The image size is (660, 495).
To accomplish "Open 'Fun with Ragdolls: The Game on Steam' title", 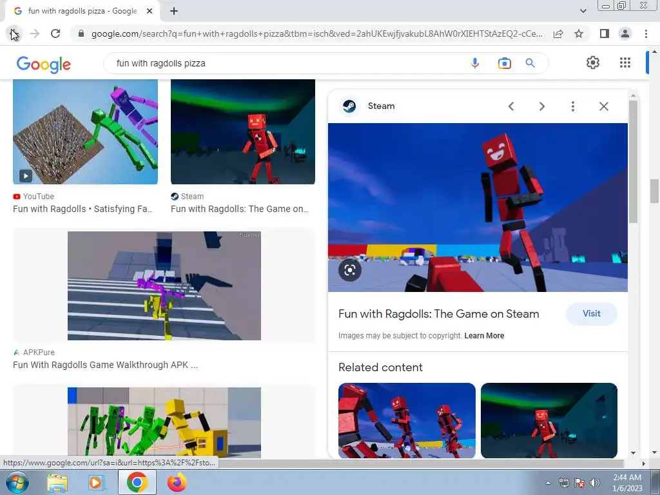I will [438, 314].
